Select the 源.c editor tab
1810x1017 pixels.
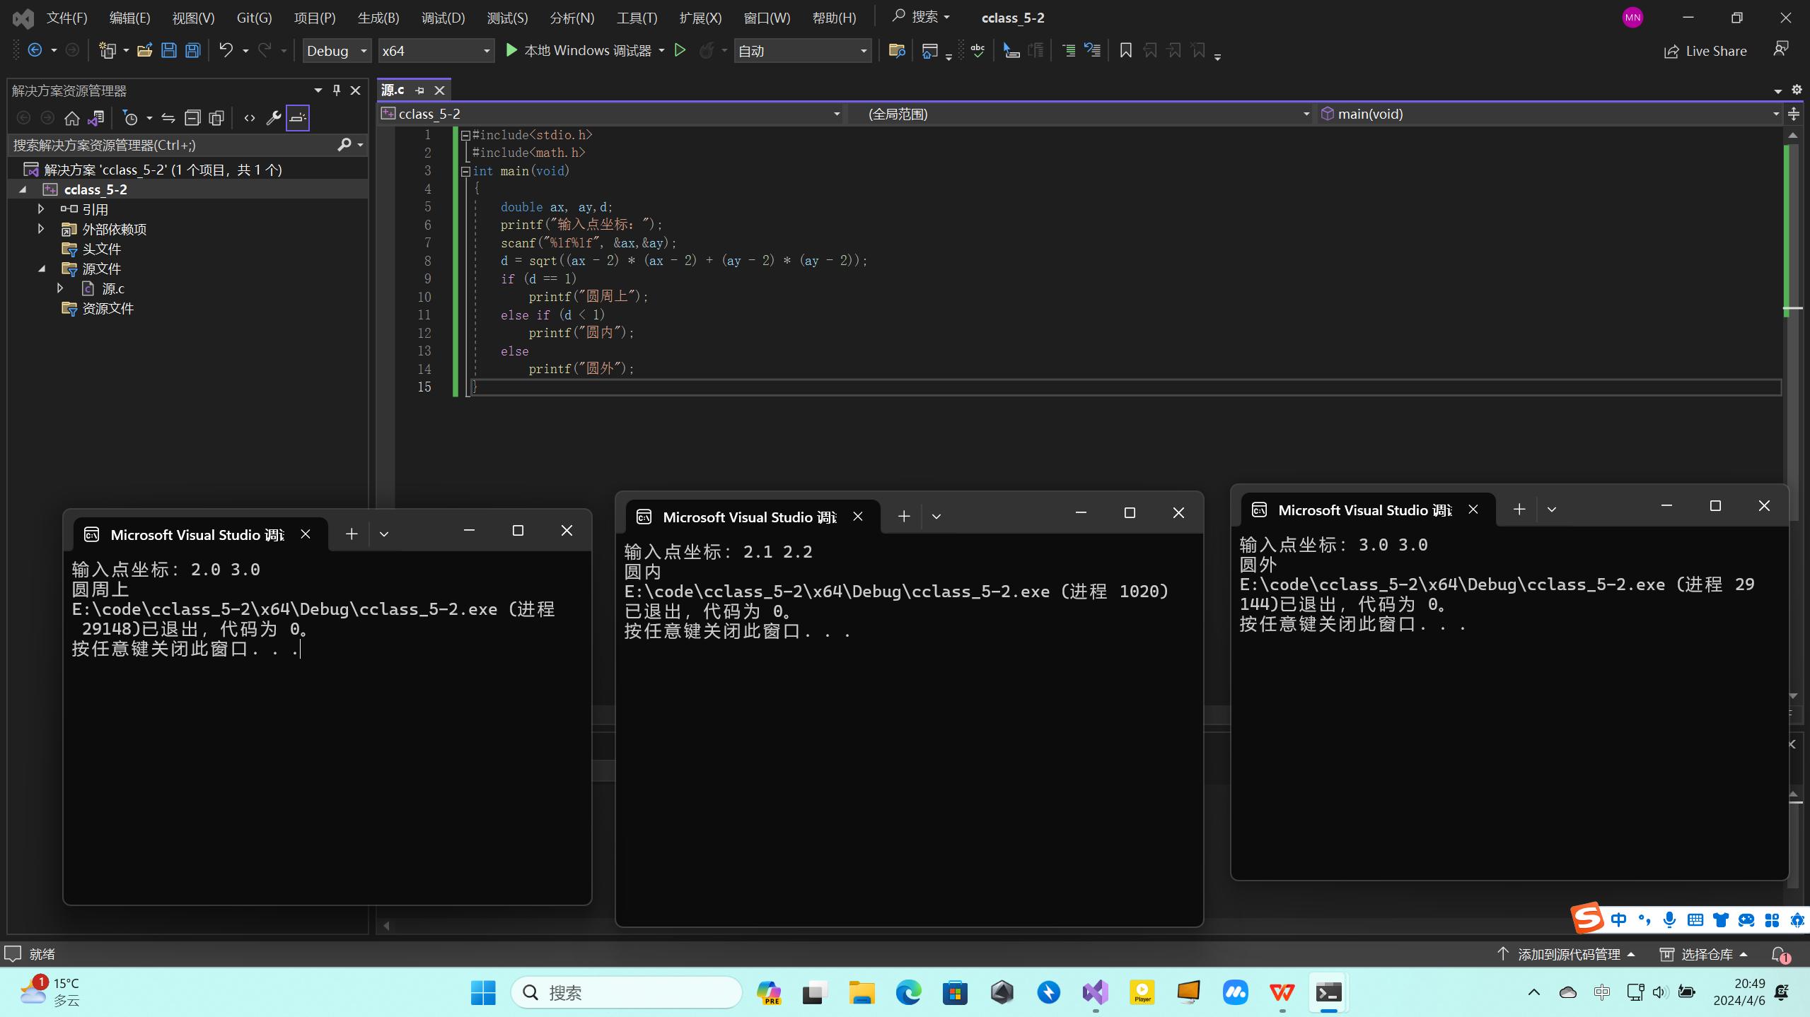pyautogui.click(x=393, y=90)
